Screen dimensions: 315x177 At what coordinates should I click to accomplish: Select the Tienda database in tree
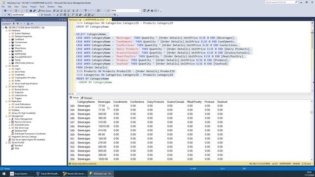(x=18, y=60)
